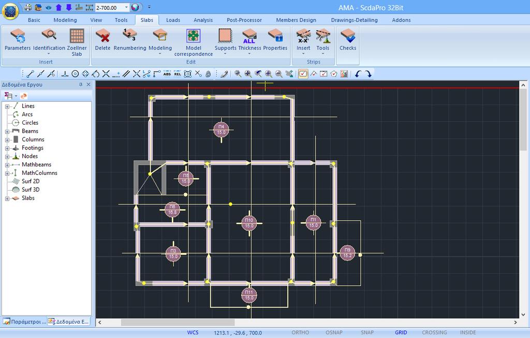Select the REL coordinates tool

[x=178, y=73]
